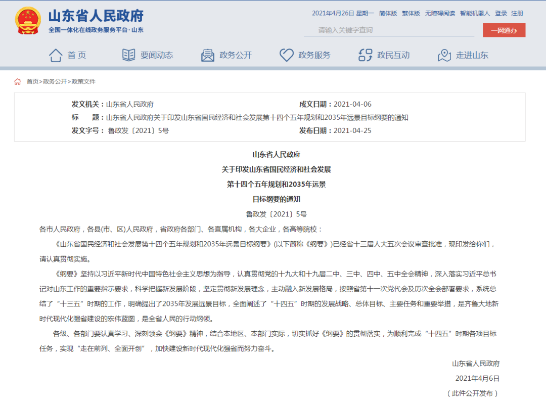Open the 政民互动 navigation item
546x402 pixels.
(393, 55)
